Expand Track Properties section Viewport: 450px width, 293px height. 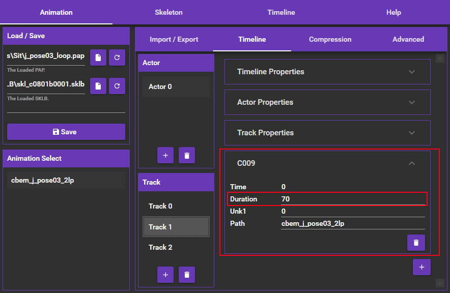327,133
